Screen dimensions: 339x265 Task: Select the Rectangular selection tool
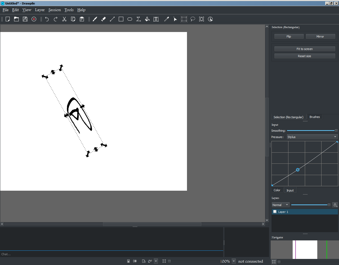click(184, 19)
